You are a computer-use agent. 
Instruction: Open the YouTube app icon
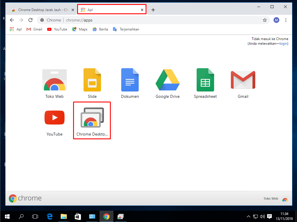[x=55, y=118]
